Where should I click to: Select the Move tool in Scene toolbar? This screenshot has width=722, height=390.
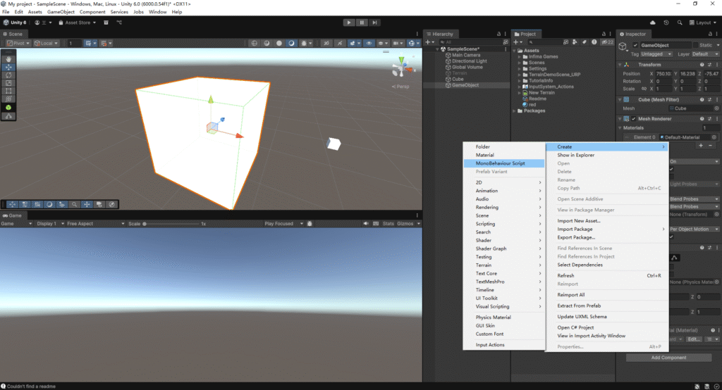pos(8,67)
